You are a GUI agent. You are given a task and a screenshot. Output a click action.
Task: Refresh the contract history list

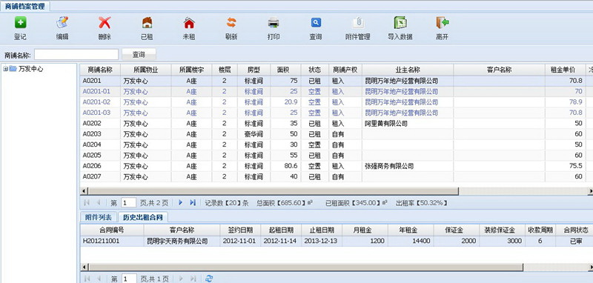pyautogui.click(x=209, y=279)
